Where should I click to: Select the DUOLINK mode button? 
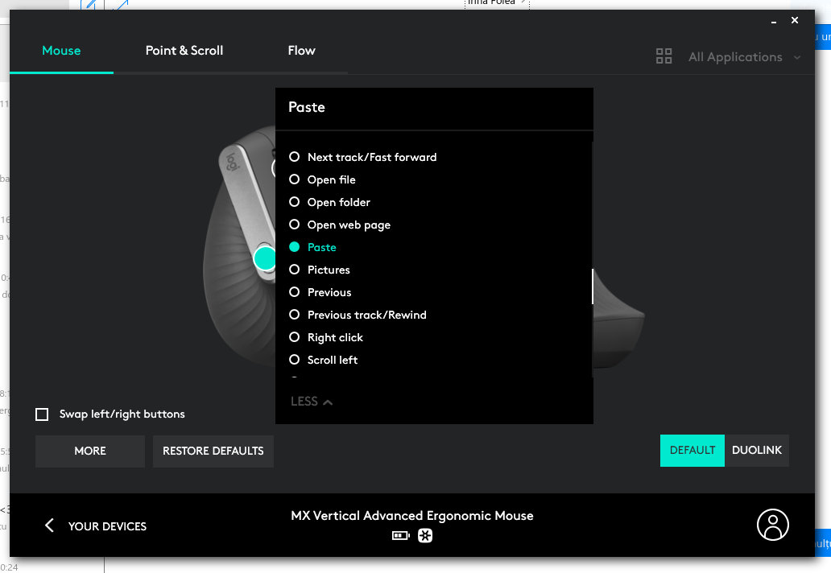[x=756, y=451]
